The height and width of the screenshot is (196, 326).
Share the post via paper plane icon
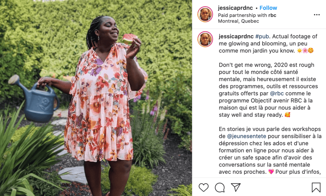(x=236, y=187)
